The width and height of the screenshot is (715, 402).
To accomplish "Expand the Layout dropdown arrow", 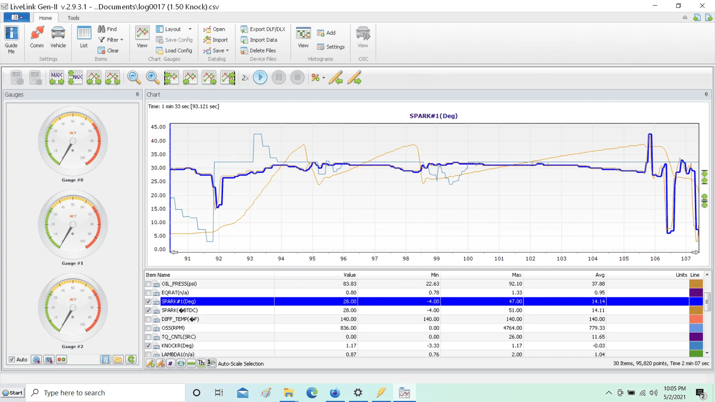I will [x=190, y=29].
